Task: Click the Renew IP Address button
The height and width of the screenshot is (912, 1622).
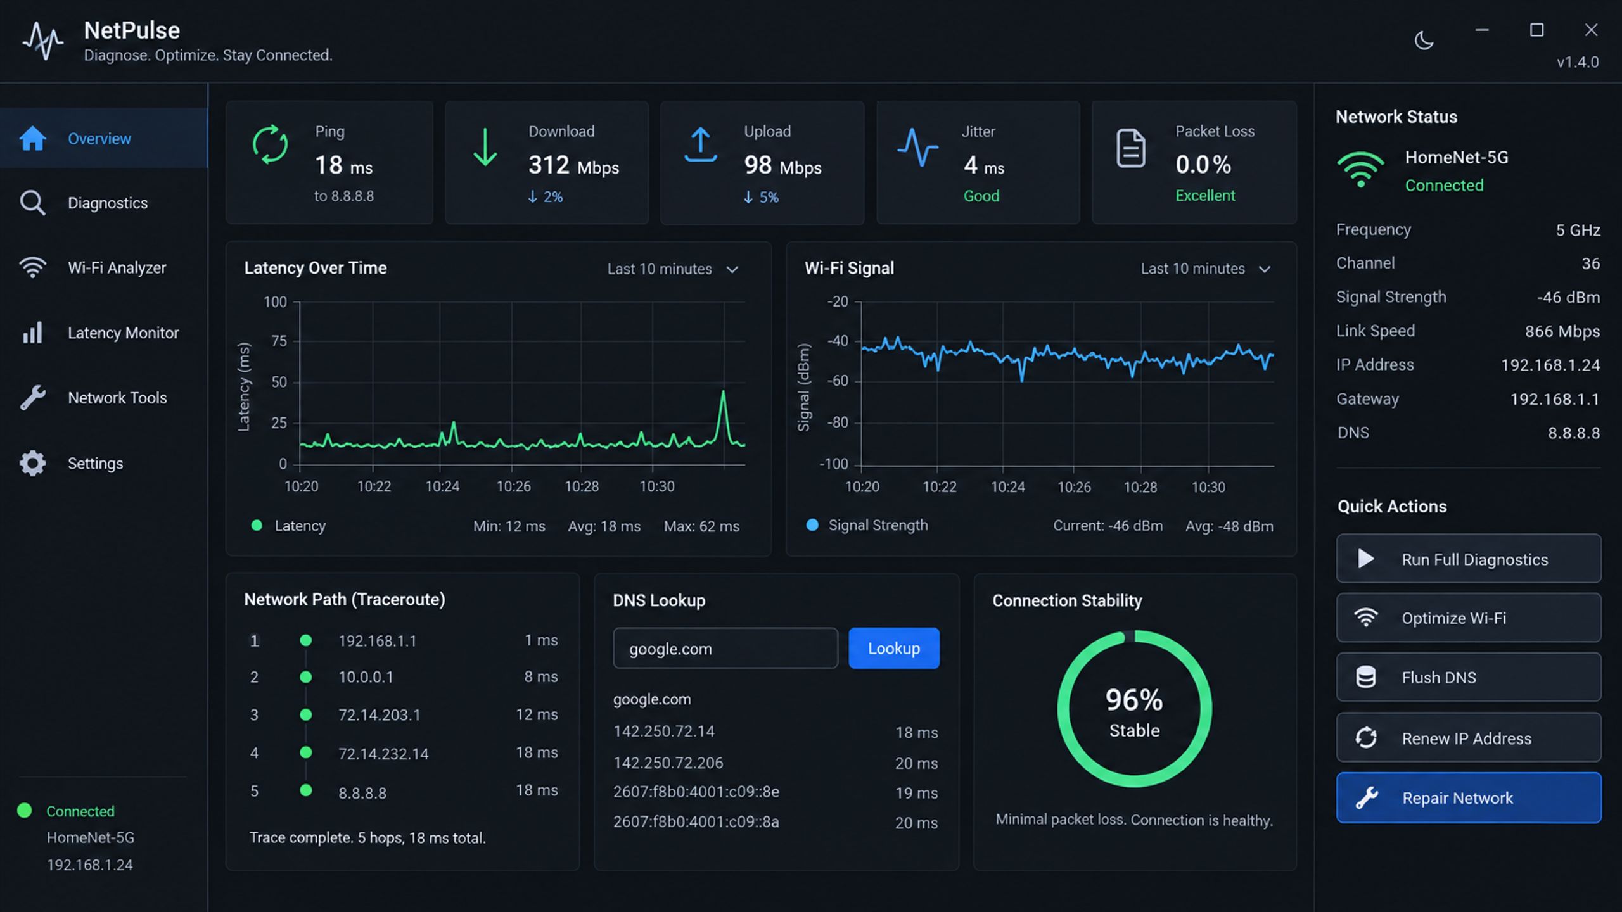Action: click(x=1469, y=738)
